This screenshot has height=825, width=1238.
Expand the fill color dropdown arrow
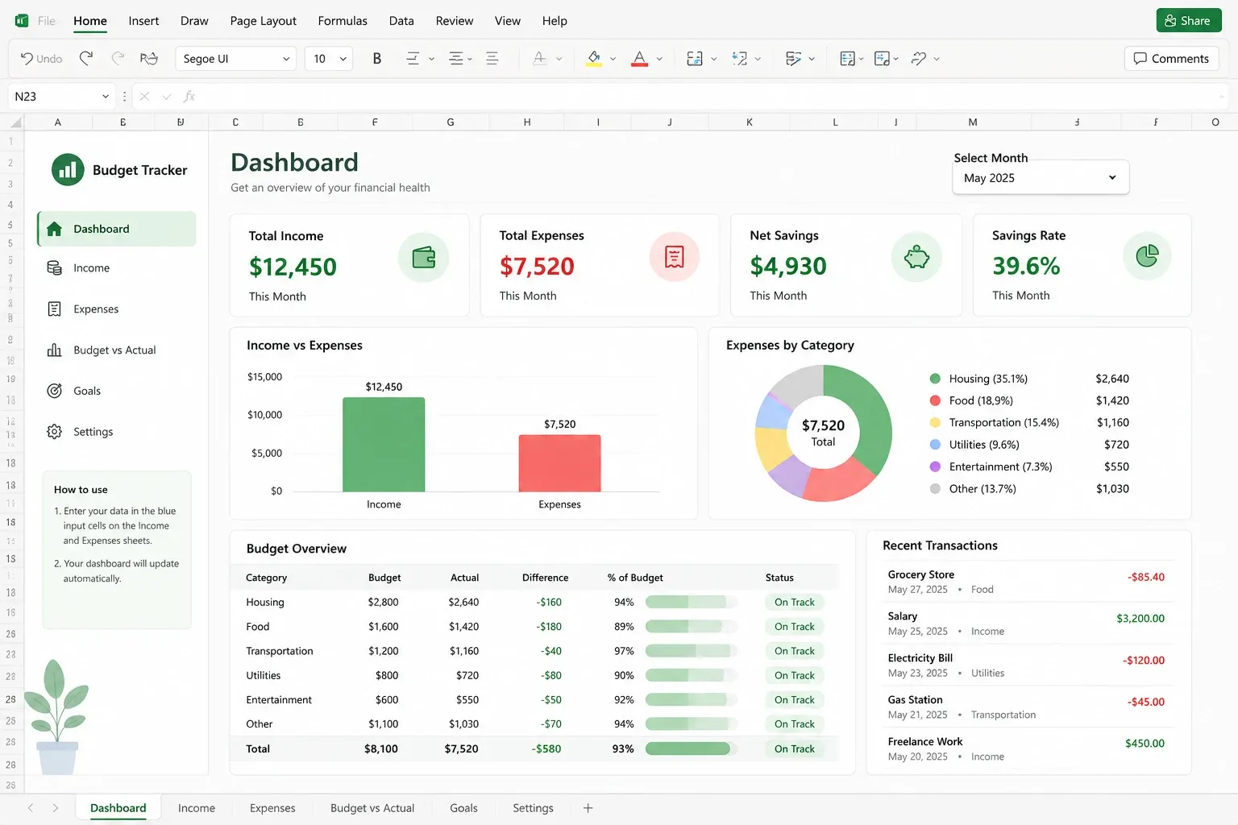click(613, 59)
